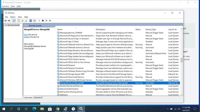The image size is (200, 112).
Task: Switch to the Standard tab
Action: tap(37, 97)
